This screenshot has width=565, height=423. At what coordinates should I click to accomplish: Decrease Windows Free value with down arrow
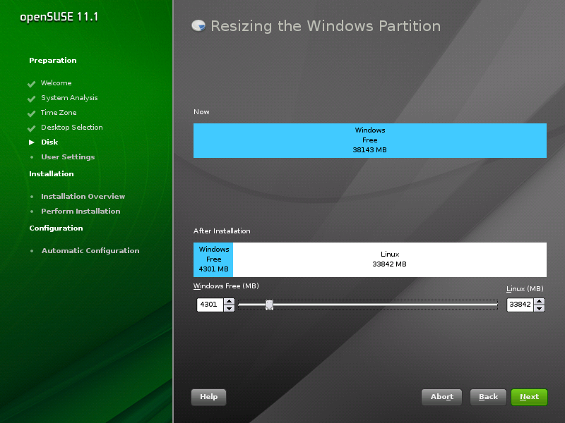click(229, 308)
